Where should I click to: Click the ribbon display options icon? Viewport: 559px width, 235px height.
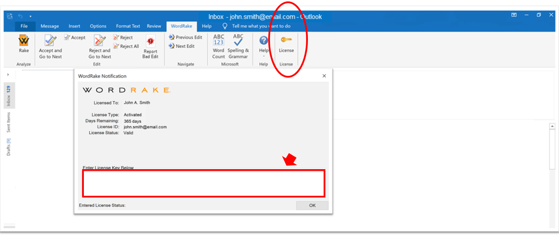(x=514, y=15)
